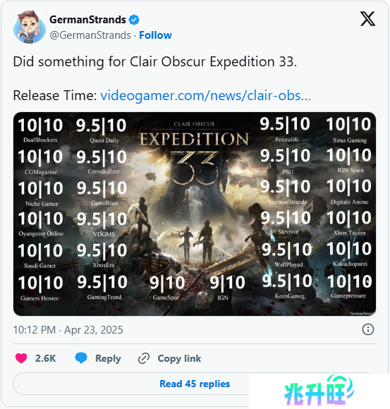
Task: Click the GermanStrands display name
Action: 87,20
